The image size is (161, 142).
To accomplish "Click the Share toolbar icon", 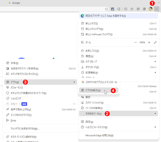I will [x=138, y=9].
